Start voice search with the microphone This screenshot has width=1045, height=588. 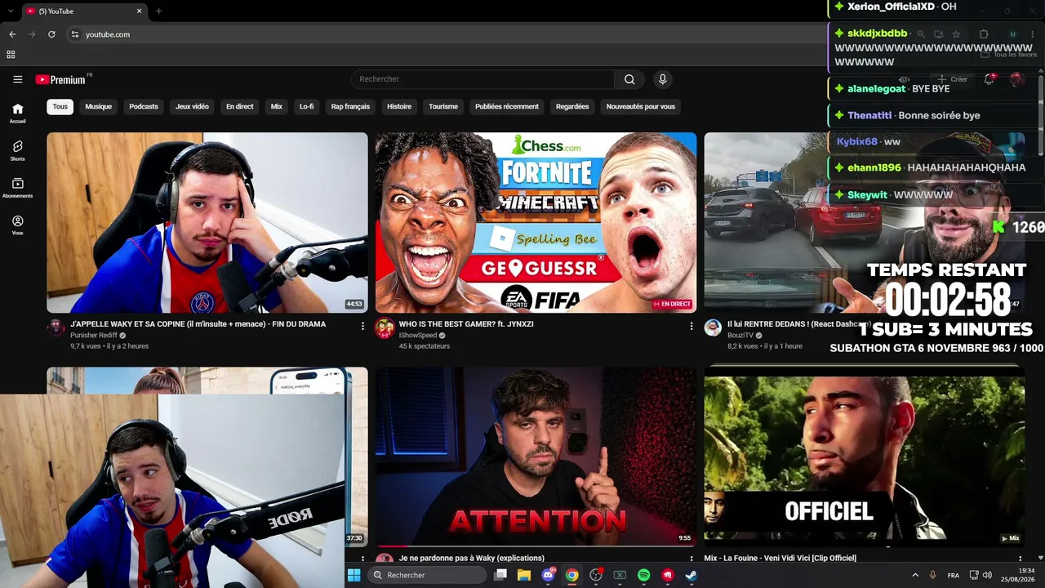662,79
